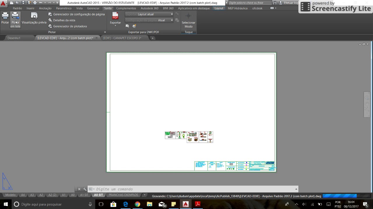The height and width of the screenshot is (209, 373).
Task: Add a new drawing tab with plus
Action: coord(152,38)
